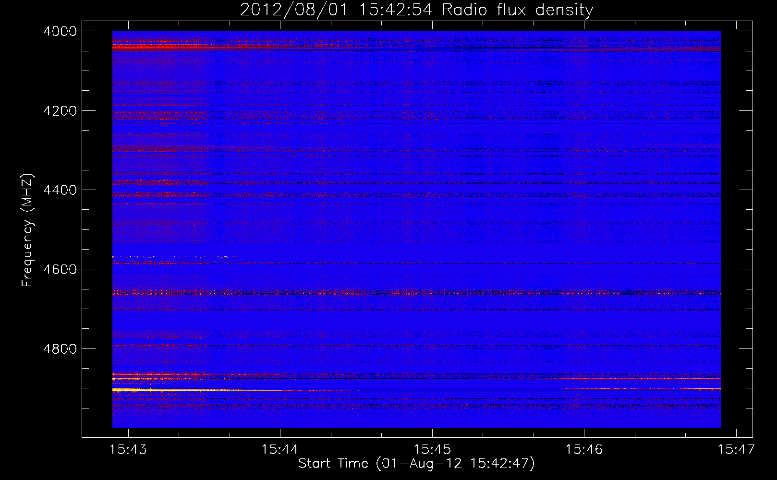Click the plot title '2012/08/01 15:42:54 Radio flux density'
This screenshot has height=480, width=777.
[416, 10]
